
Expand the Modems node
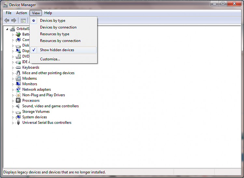pos(13,79)
